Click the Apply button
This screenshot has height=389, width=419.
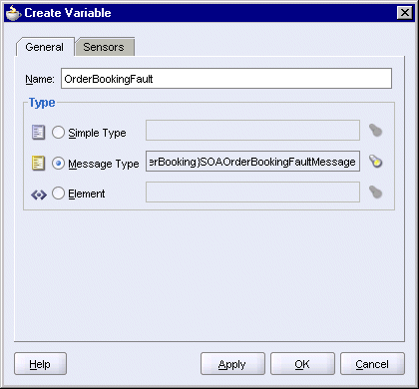[x=232, y=364]
